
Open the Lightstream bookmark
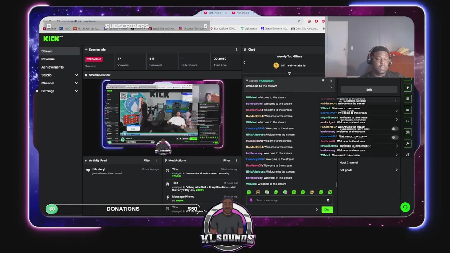[249, 28]
